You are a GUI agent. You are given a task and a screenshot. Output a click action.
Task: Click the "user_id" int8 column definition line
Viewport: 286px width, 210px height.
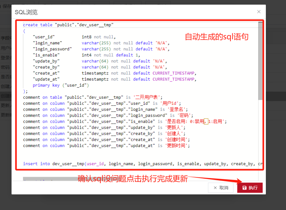[x=74, y=37]
